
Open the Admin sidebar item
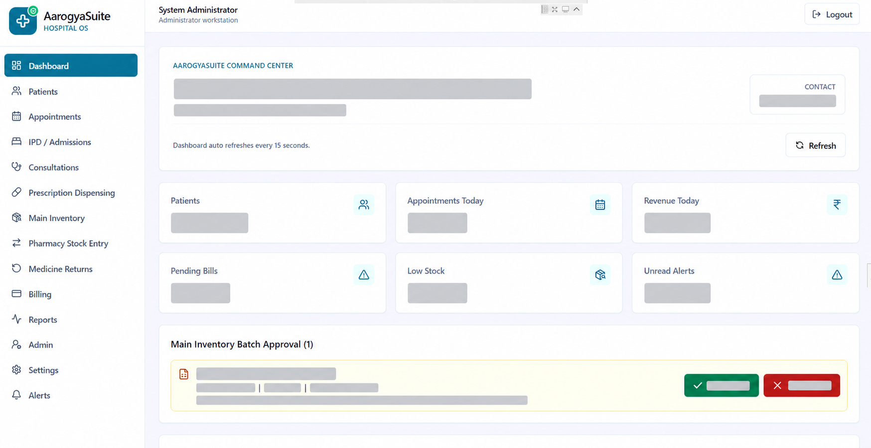pos(71,344)
